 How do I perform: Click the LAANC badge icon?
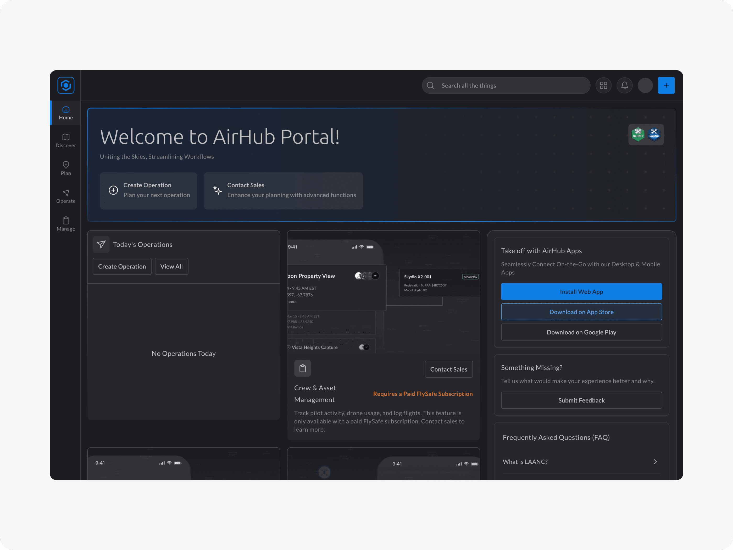pos(654,134)
